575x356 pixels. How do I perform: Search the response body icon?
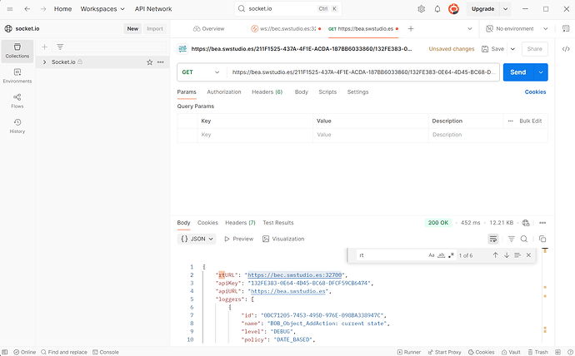pos(524,239)
